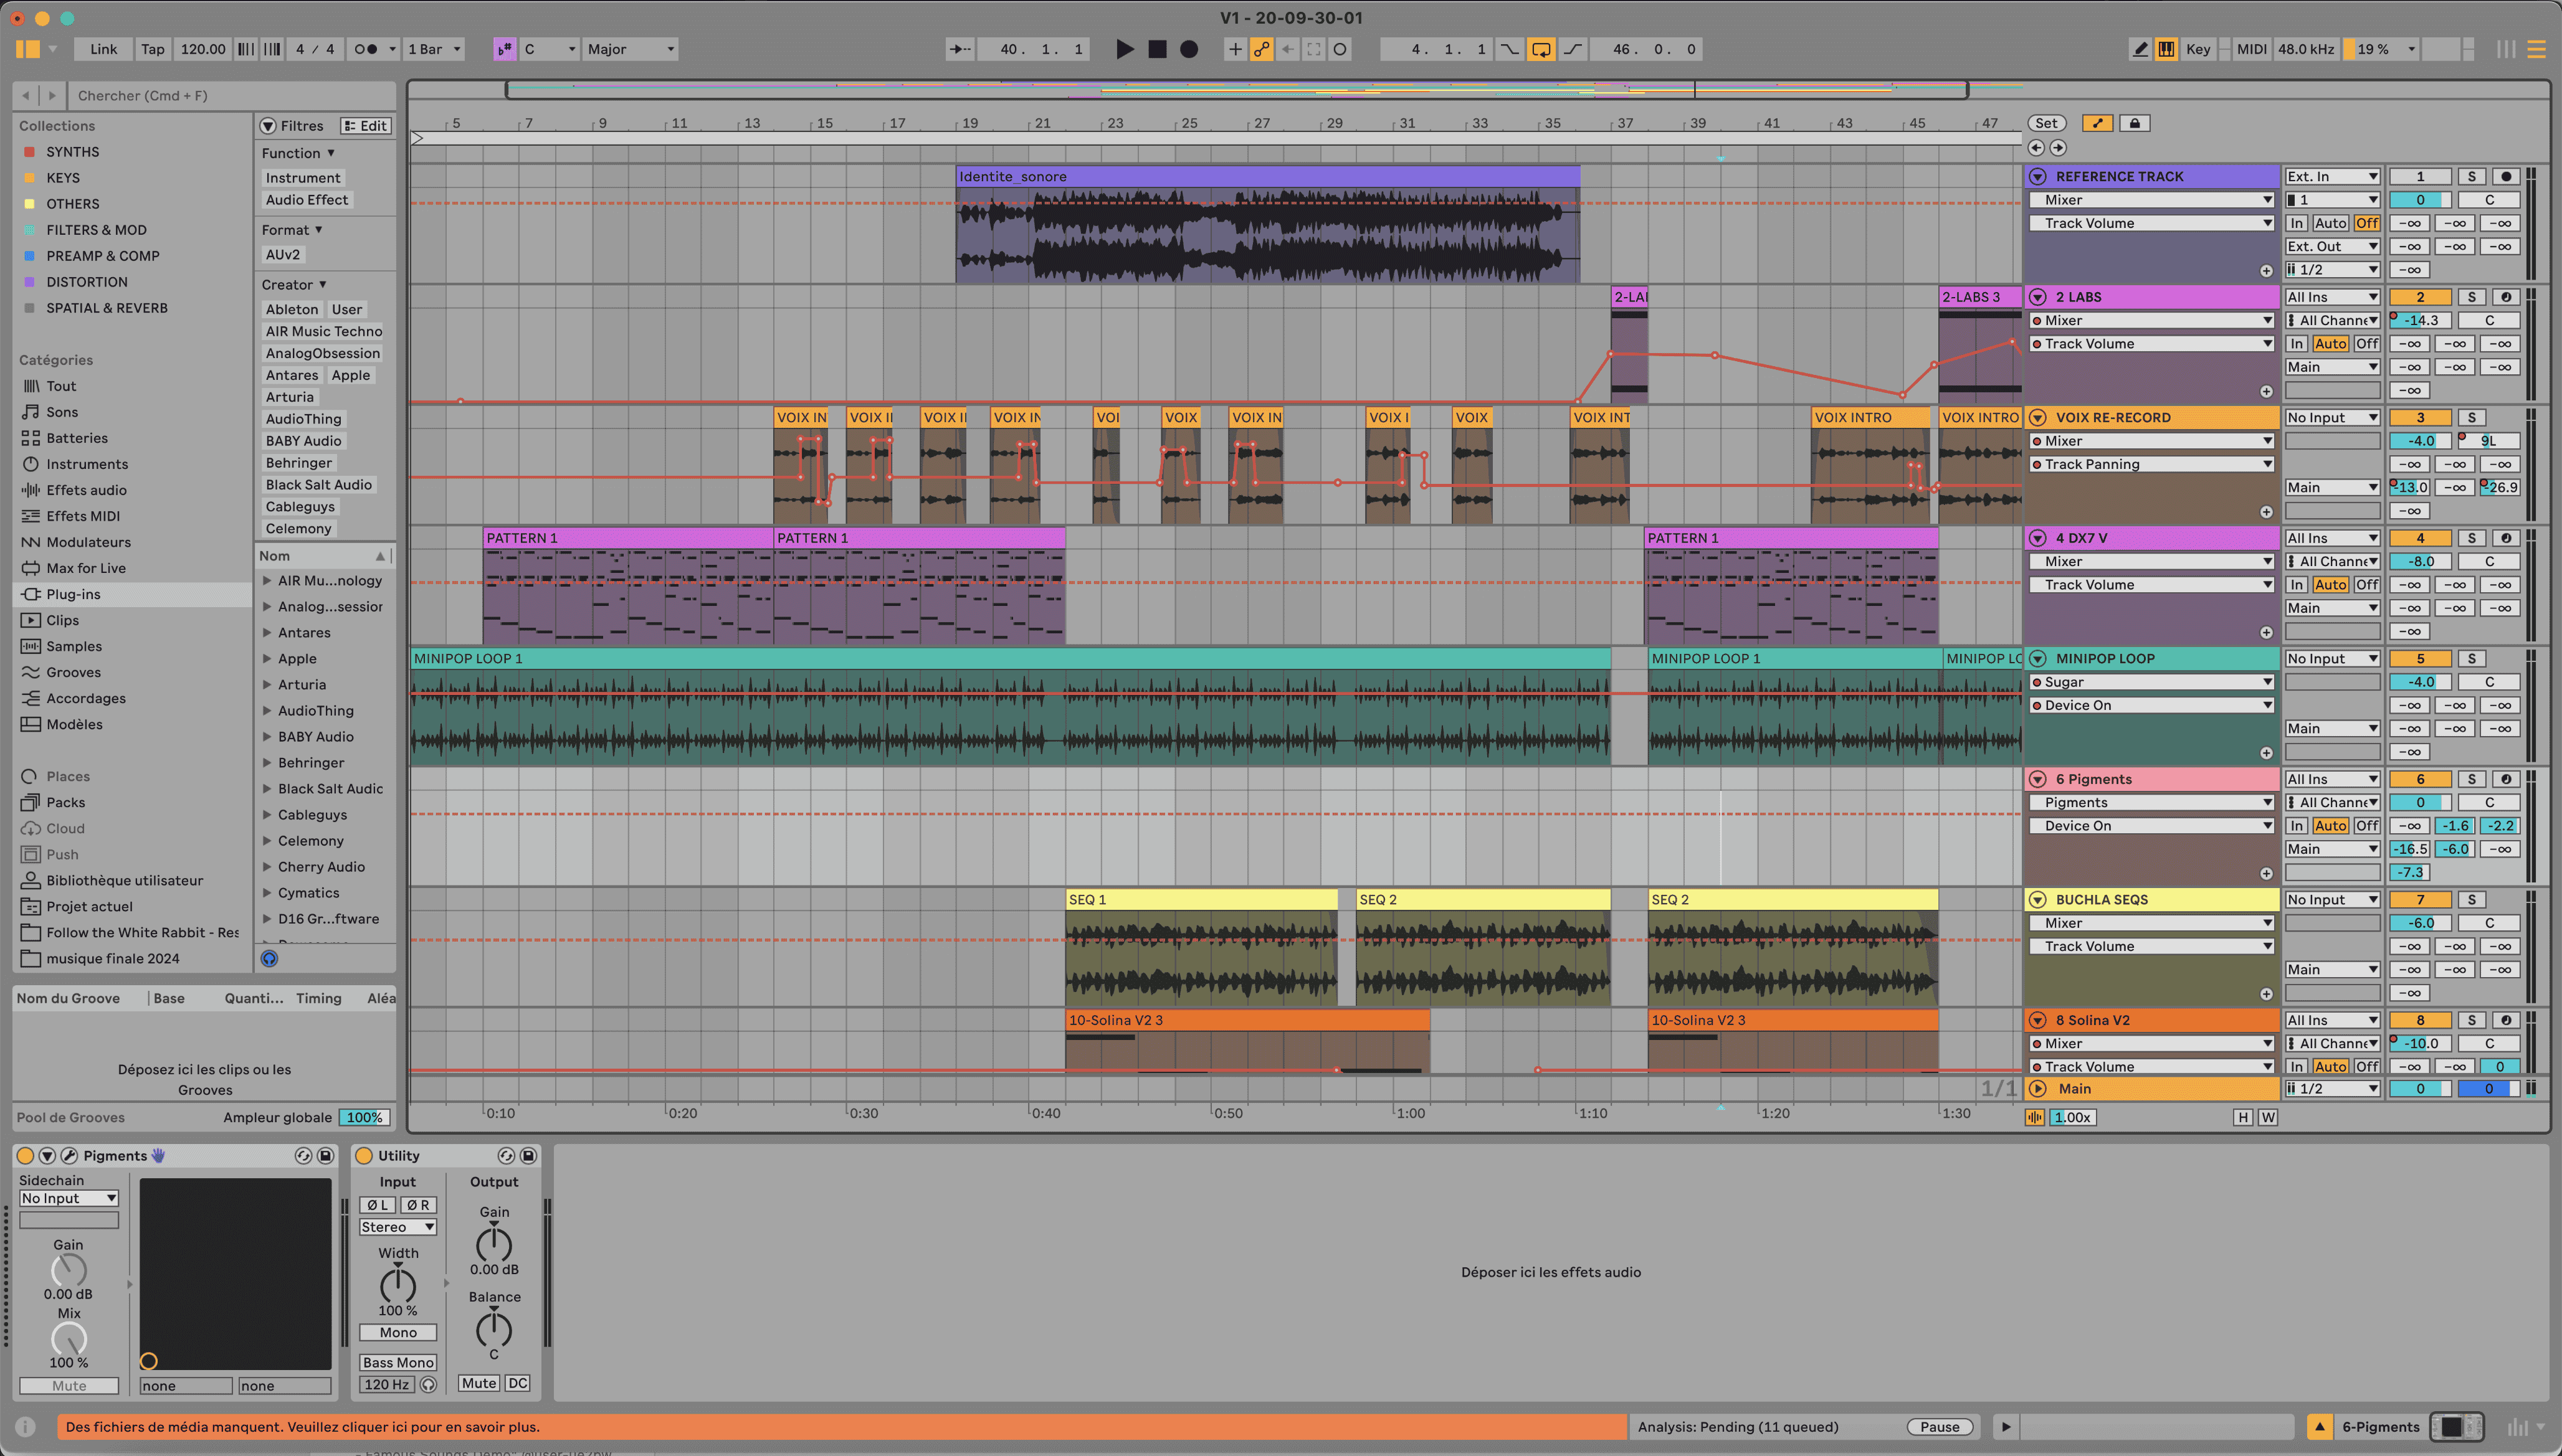
Task: Click the Play button in transport
Action: [1125, 49]
